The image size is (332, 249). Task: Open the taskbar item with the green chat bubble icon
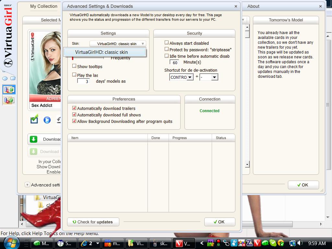pyautogui.click(x=42, y=243)
